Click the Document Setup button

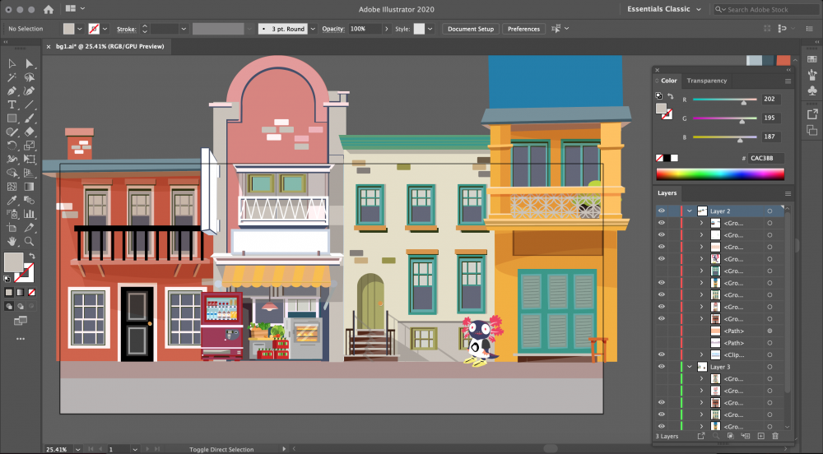[470, 29]
